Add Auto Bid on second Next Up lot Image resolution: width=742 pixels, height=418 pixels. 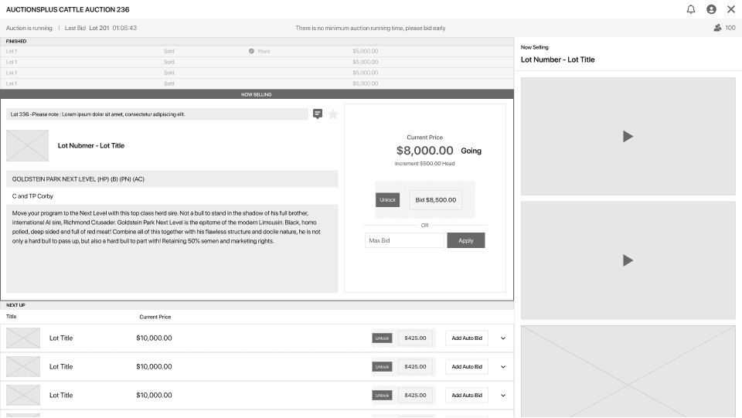pyautogui.click(x=467, y=366)
